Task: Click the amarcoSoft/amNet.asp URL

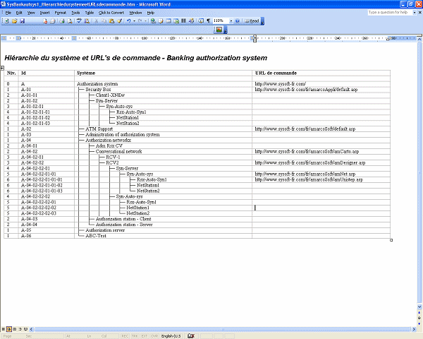Action: (305, 174)
